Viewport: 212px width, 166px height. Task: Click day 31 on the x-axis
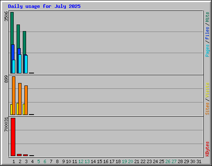[x=199, y=161]
